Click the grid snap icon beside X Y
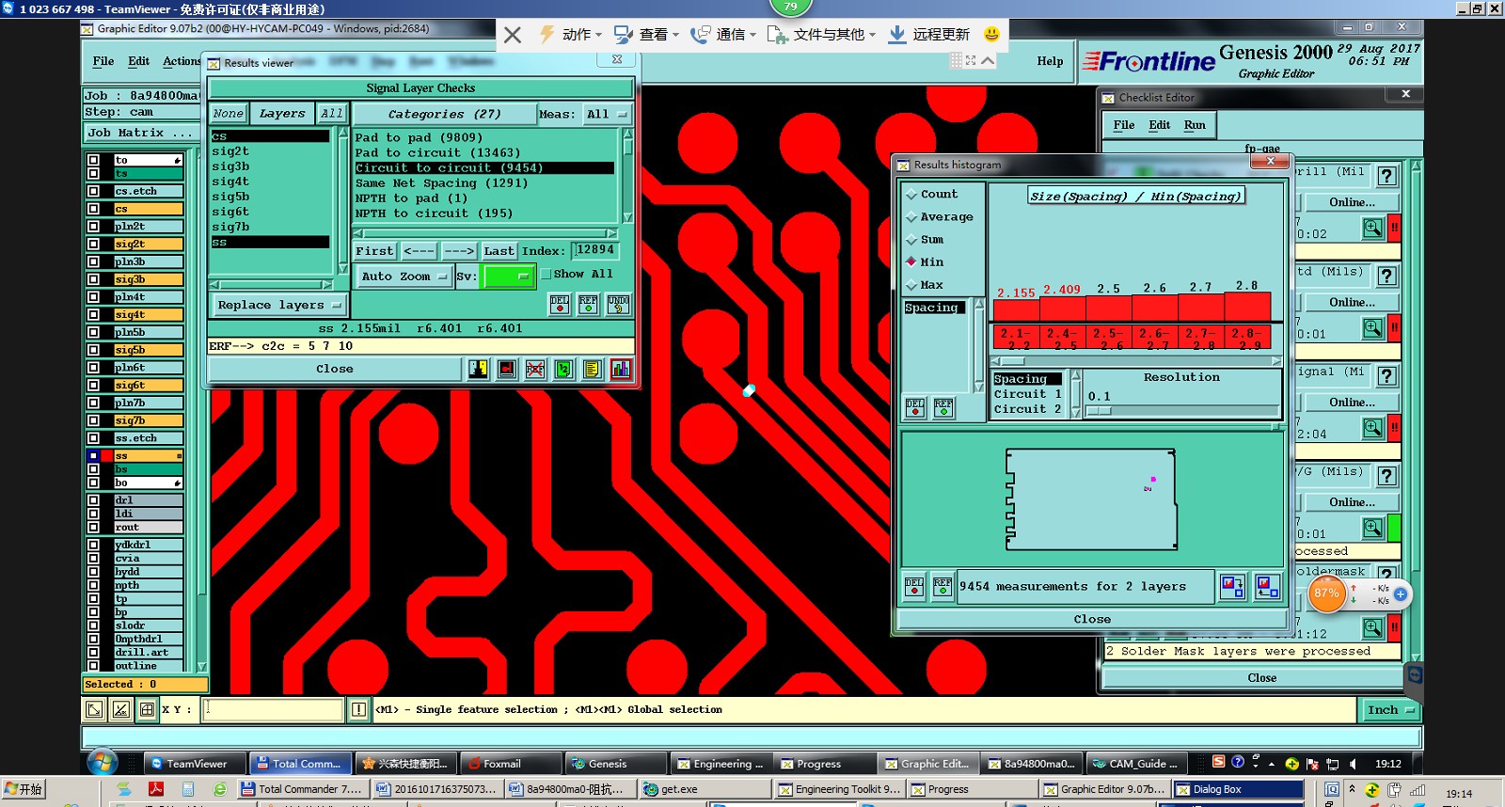 147,710
